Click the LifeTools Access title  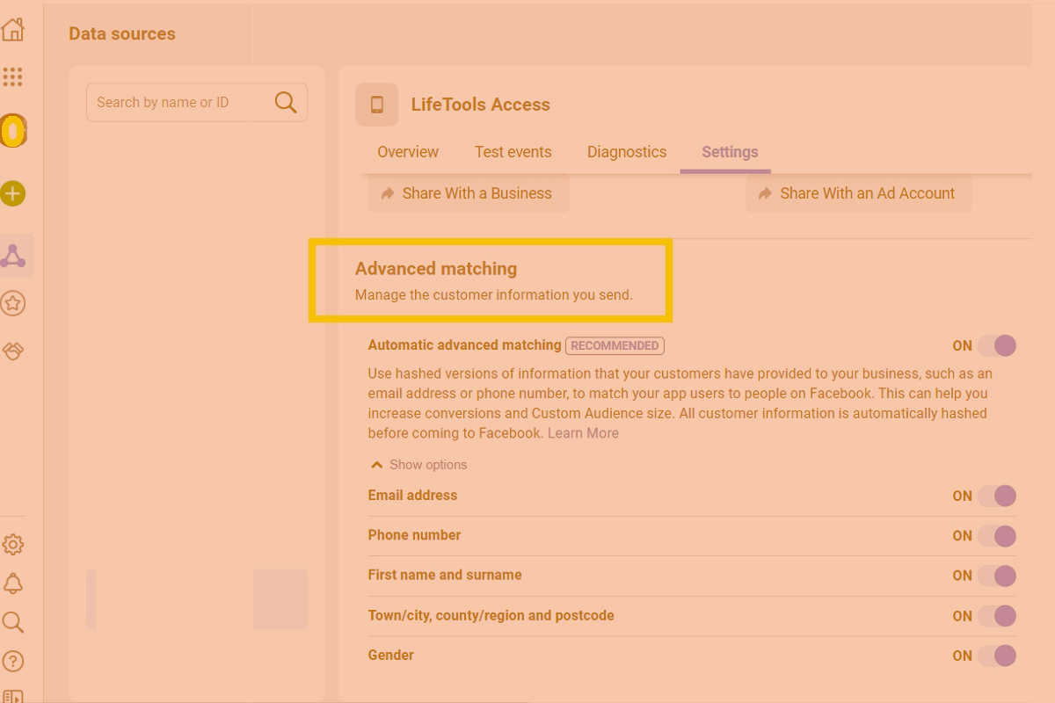click(x=481, y=105)
